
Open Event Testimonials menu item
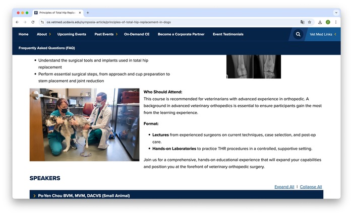point(228,34)
